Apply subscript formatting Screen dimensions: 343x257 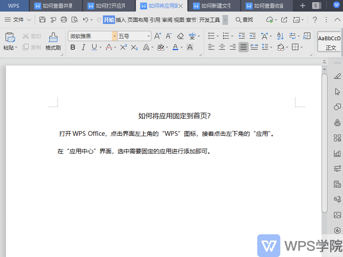[x=134, y=48]
